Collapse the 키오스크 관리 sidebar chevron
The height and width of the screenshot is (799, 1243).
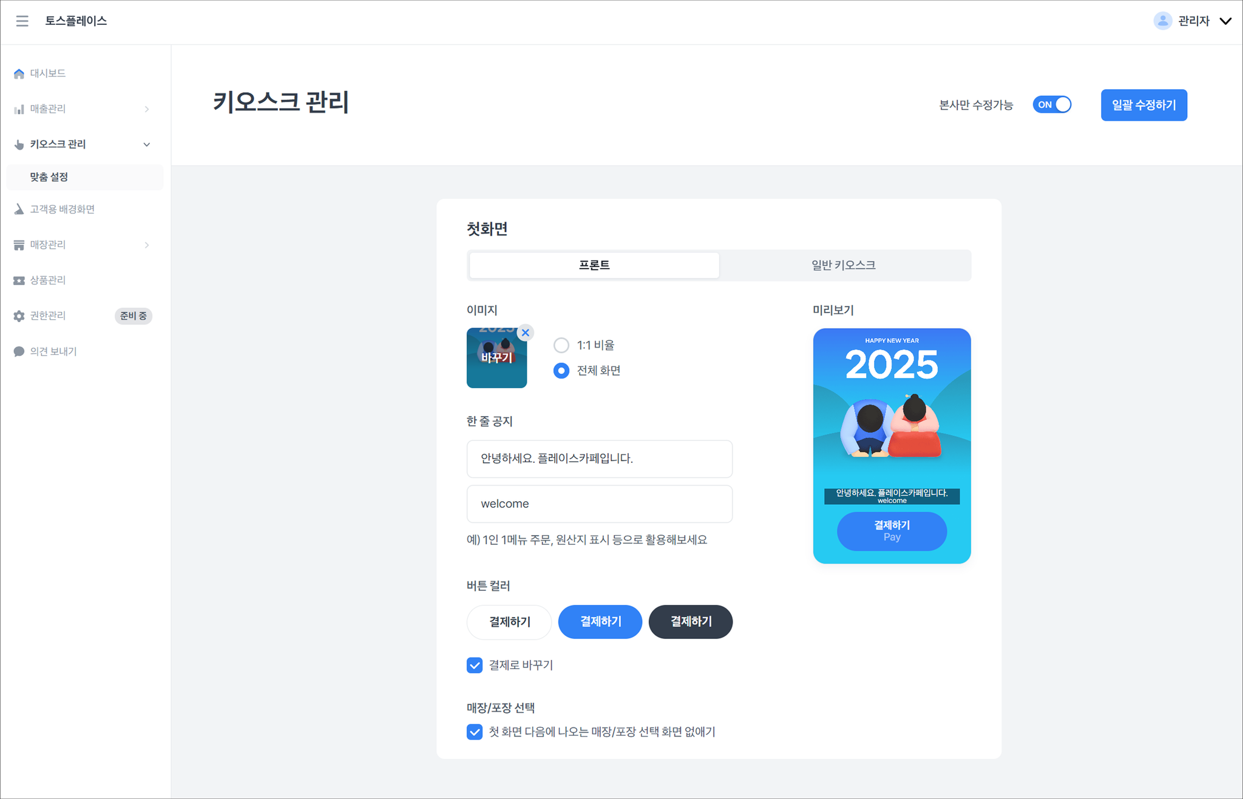click(147, 144)
